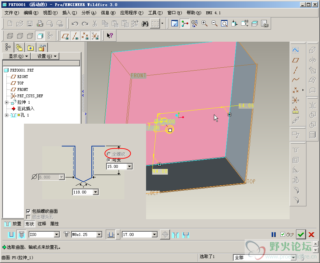Click the depth option dropdown arrow
320x263 pixels.
[118, 235]
